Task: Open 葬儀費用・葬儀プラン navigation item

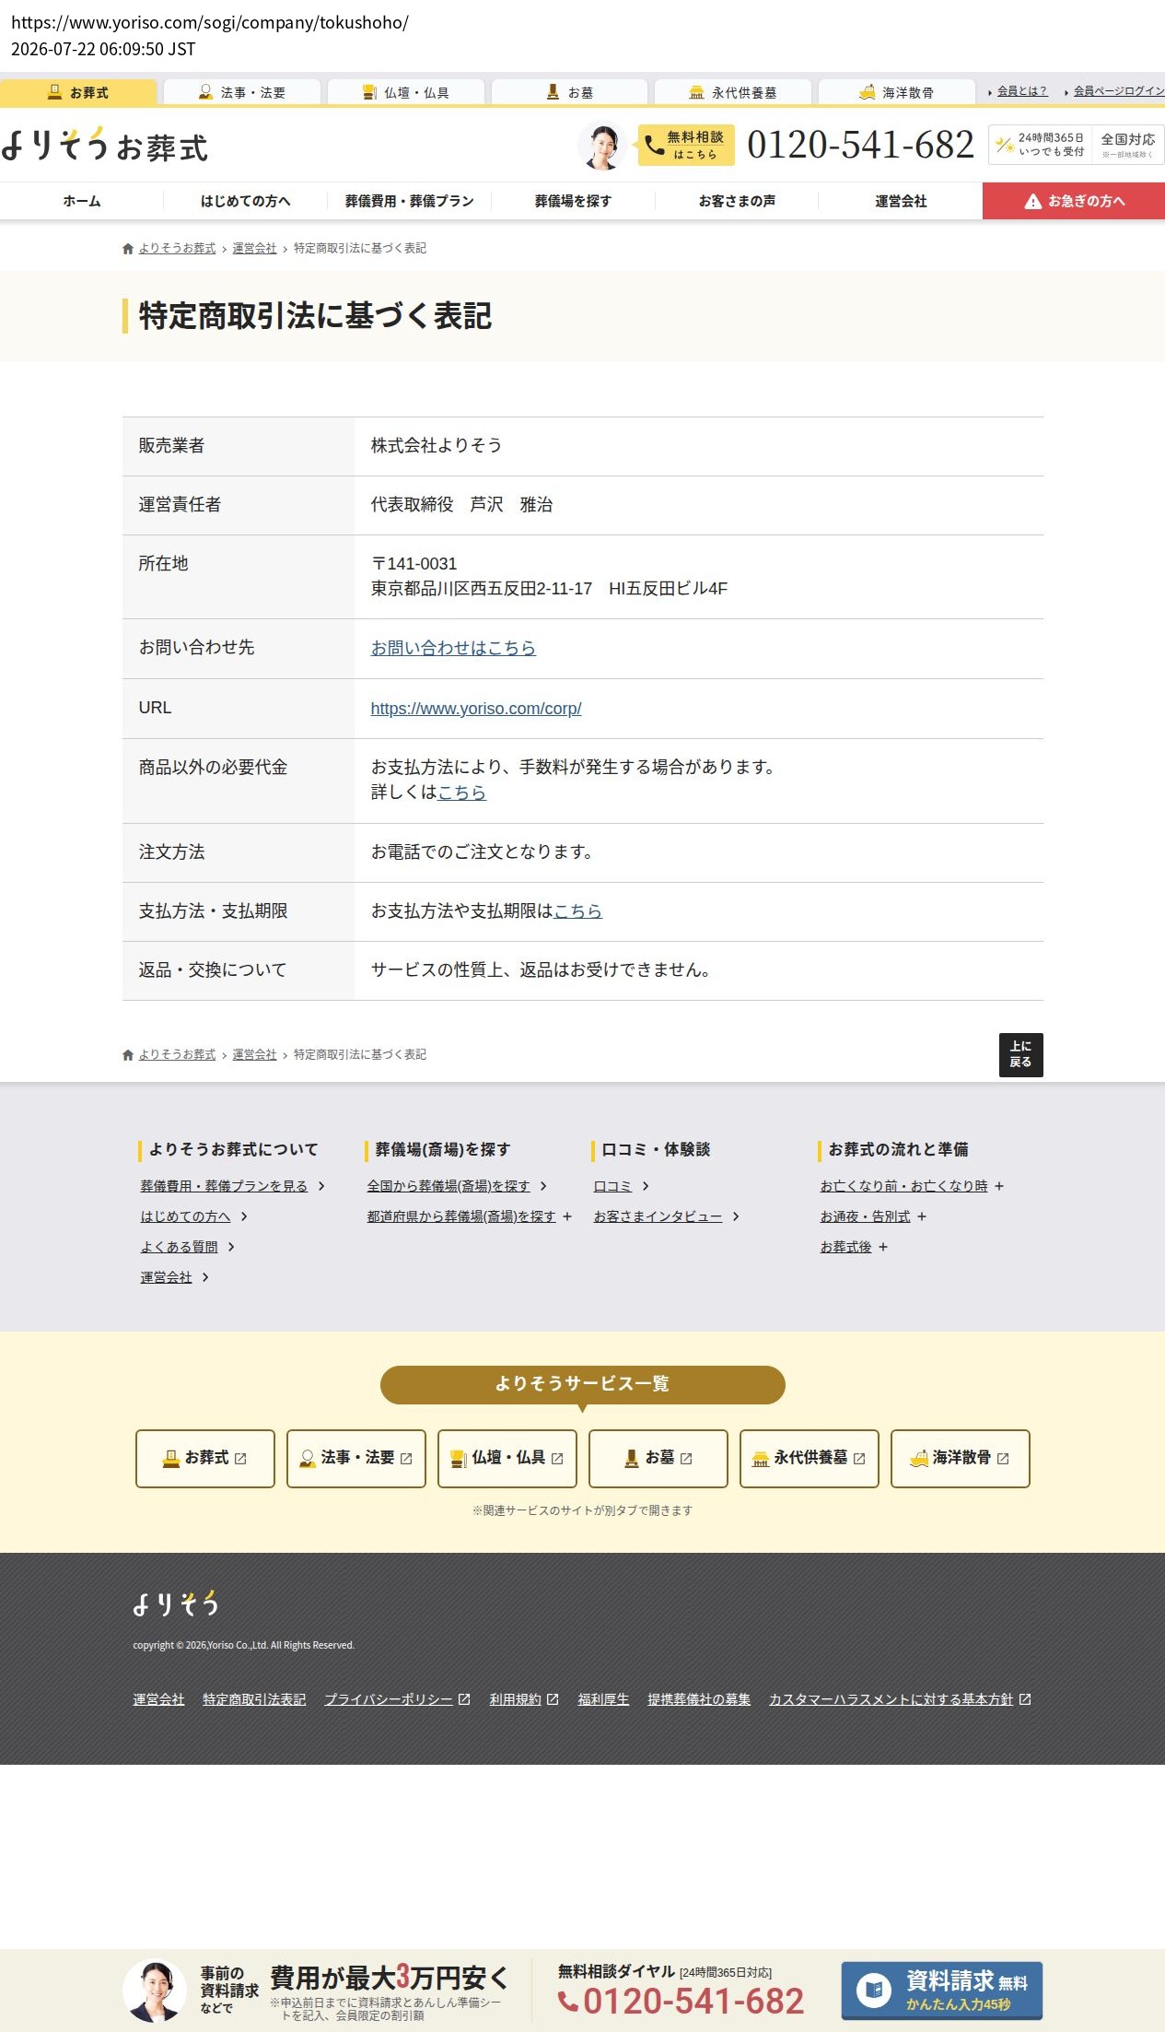Action: [x=409, y=201]
